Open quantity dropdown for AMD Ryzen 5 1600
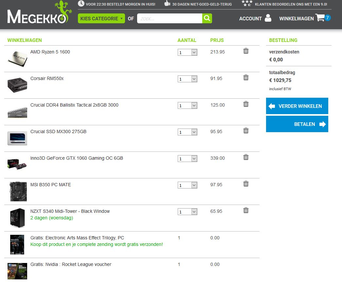The image size is (342, 282). pyautogui.click(x=187, y=52)
